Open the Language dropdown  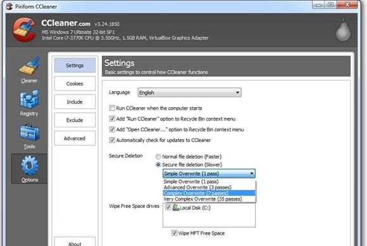(x=189, y=93)
